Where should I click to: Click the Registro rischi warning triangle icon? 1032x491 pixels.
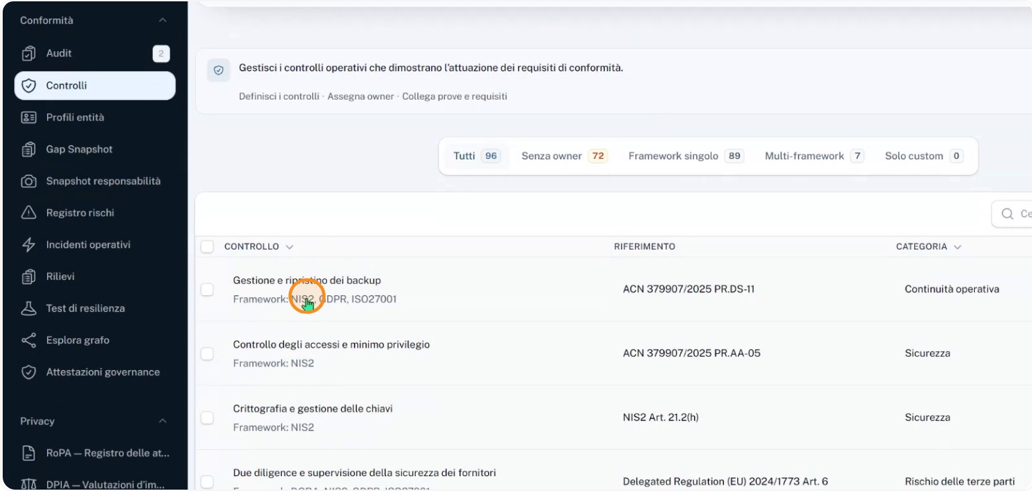[x=28, y=213]
